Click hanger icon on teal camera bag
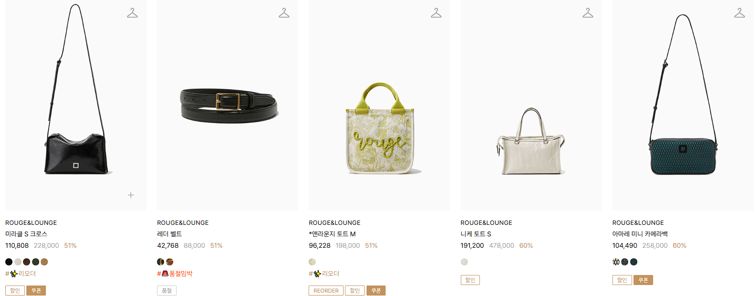 coord(739,13)
